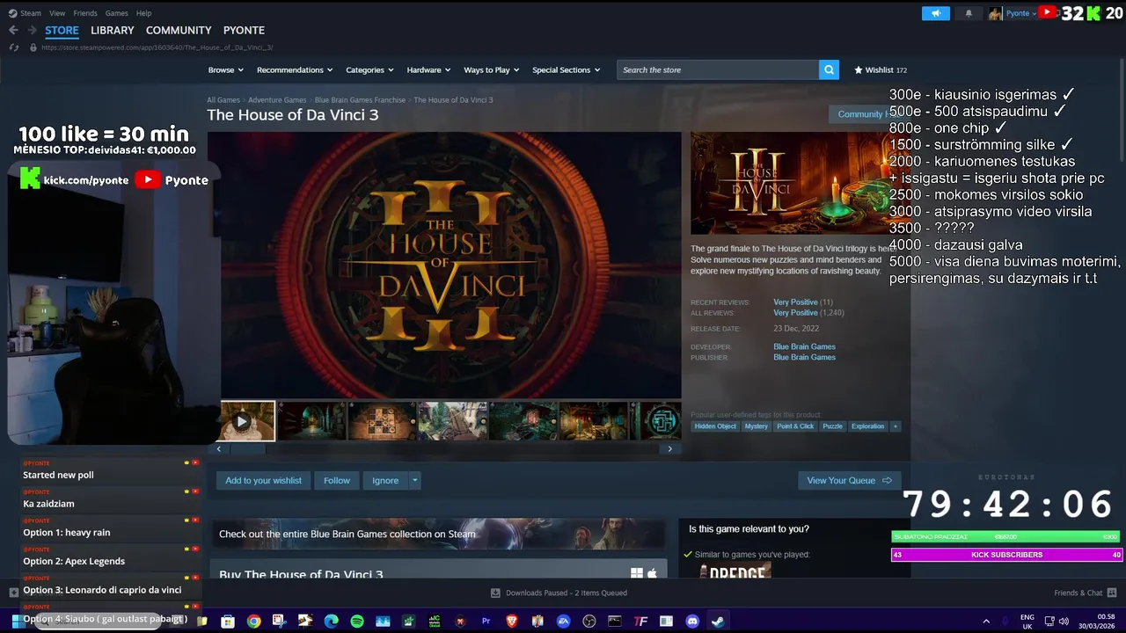Image resolution: width=1126 pixels, height=633 pixels.
Task: Open the Community Hub button
Action: (x=864, y=114)
